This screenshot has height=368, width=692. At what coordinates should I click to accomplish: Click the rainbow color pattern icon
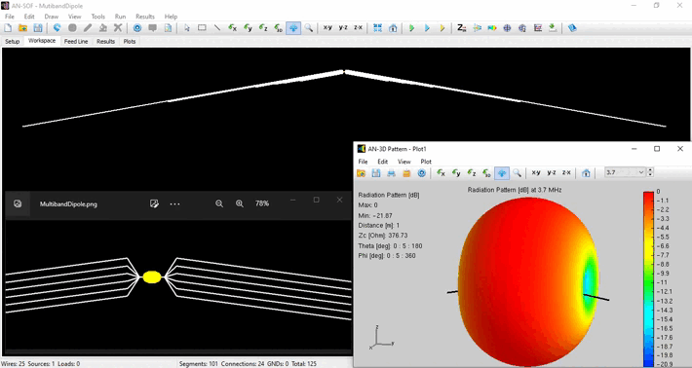pyautogui.click(x=492, y=28)
